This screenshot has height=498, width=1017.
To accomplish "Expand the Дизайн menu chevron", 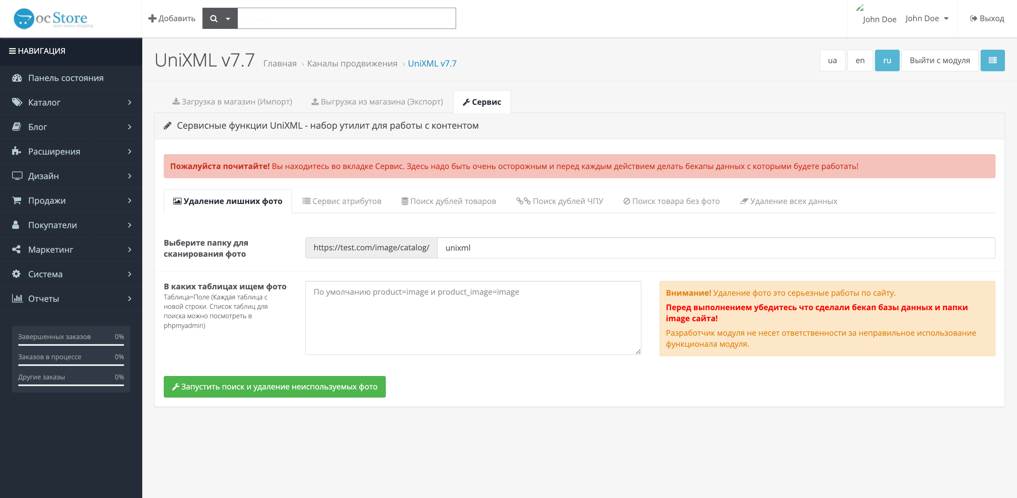I will click(129, 176).
